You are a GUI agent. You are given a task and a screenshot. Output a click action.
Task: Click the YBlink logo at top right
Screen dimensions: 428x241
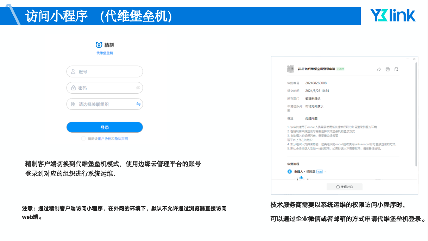point(393,15)
